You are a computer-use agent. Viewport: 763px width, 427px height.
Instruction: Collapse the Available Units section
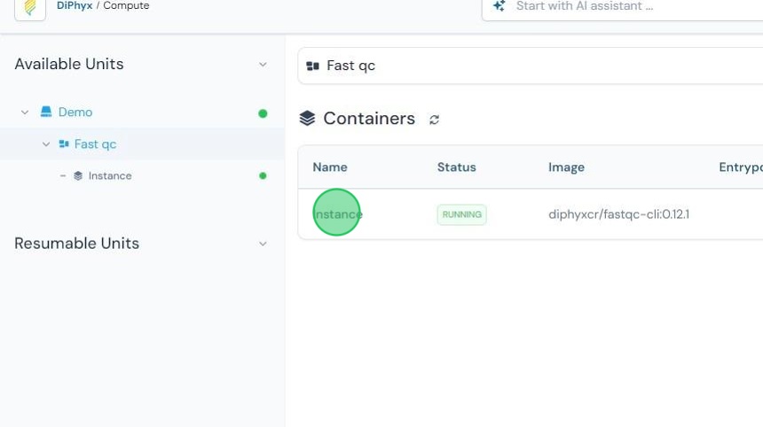tap(263, 65)
